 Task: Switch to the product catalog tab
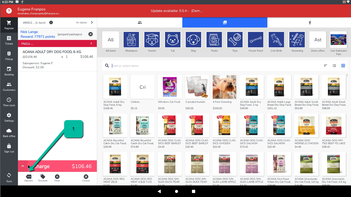(x=225, y=23)
